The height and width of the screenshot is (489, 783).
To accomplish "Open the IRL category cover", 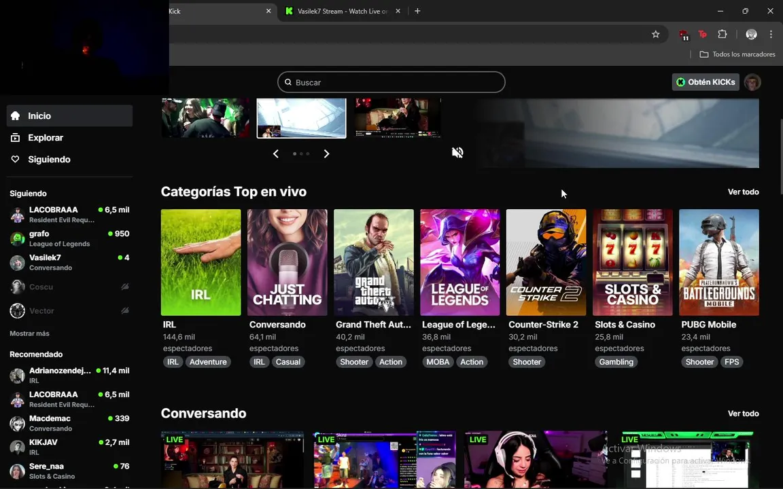I will coord(201,262).
